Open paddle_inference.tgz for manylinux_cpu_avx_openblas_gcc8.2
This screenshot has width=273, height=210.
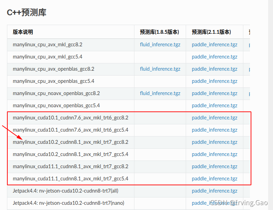pyautogui.click(x=214, y=69)
